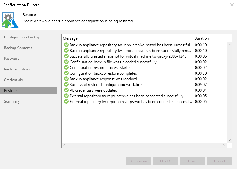Click check icon for 'Successful restored configuration validation'
Image resolution: width=237 pixels, height=169 pixels.
point(66,85)
